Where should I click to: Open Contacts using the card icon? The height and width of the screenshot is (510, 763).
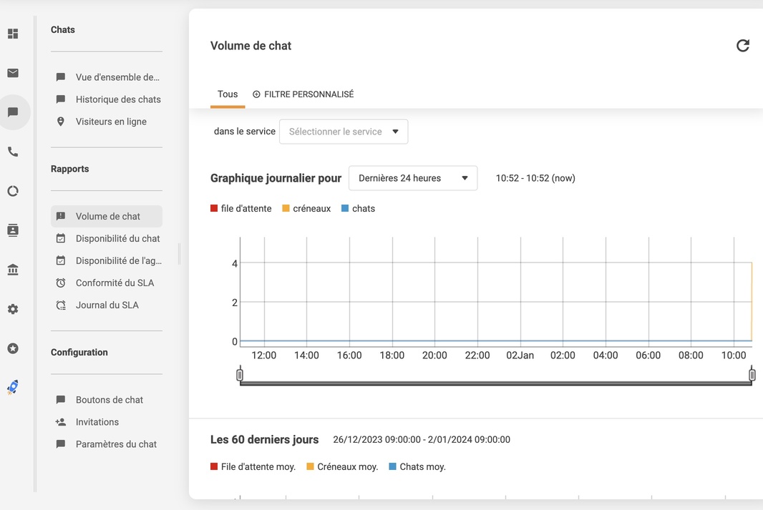(11, 230)
